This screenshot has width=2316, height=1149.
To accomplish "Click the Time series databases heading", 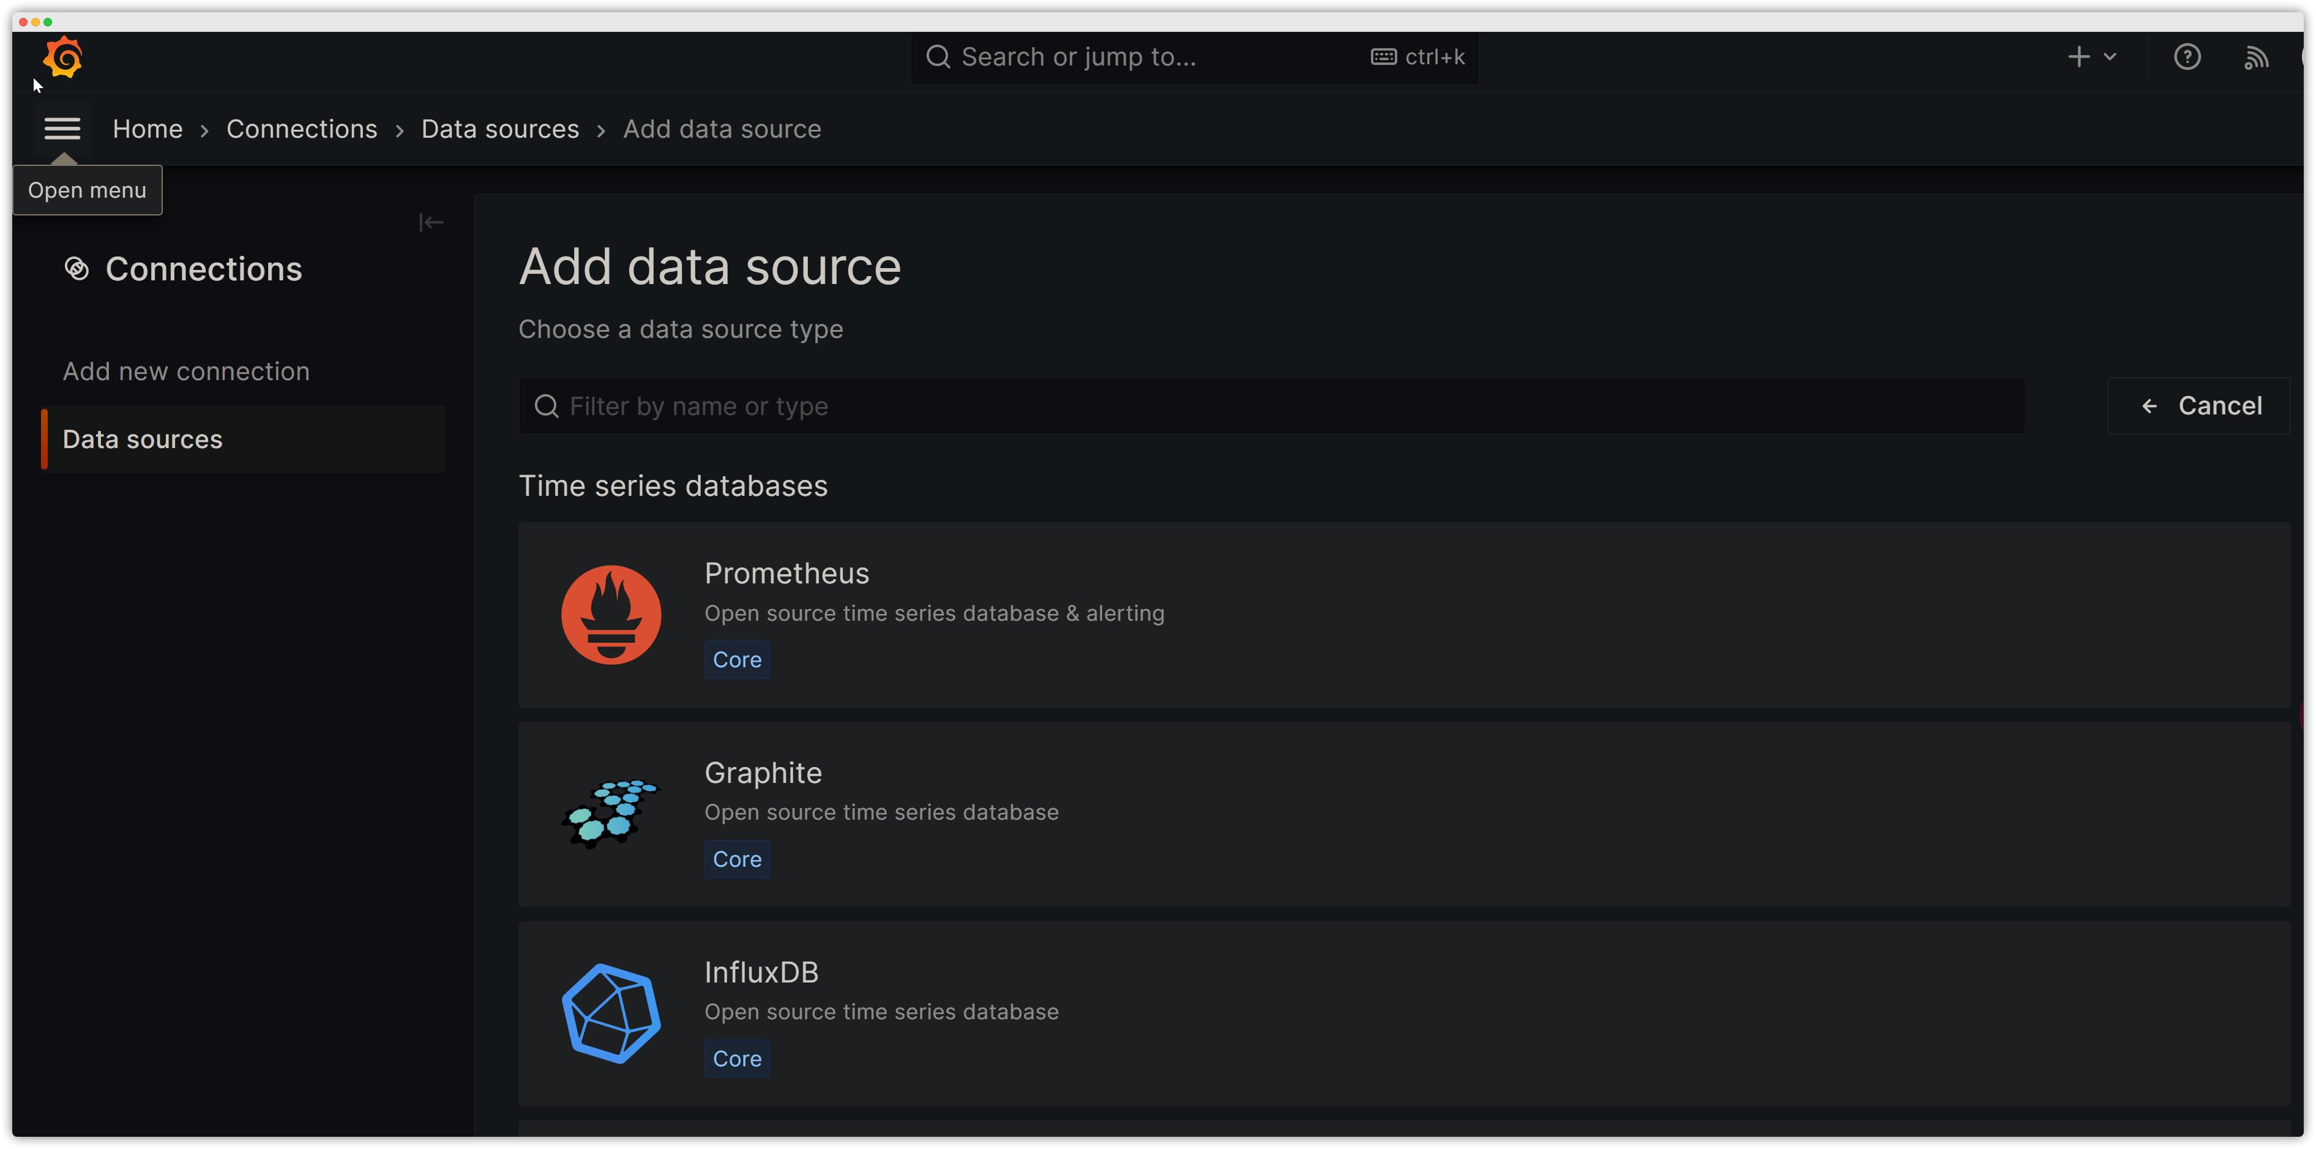I will coord(673,485).
